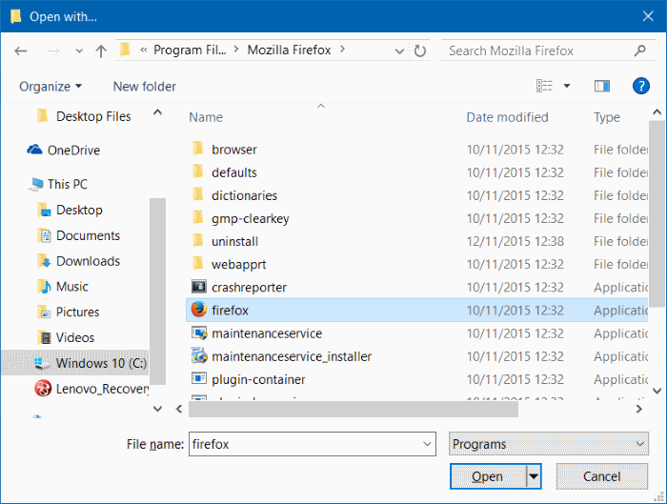Click navigation pane scroll down arrow
The width and height of the screenshot is (667, 504).
click(x=157, y=409)
